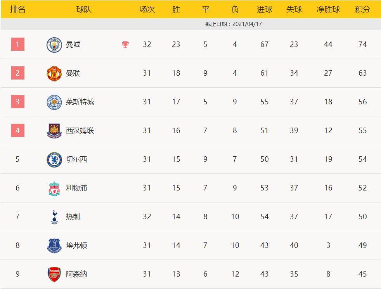Viewport: 381px width, 289px height.
Task: Open the 西汉姆联 team link
Action: [x=80, y=131]
